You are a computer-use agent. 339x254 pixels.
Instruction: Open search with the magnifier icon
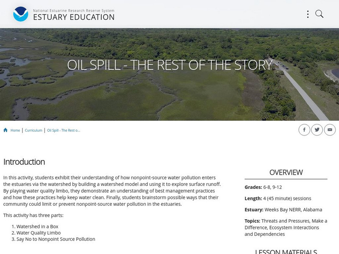(x=320, y=14)
